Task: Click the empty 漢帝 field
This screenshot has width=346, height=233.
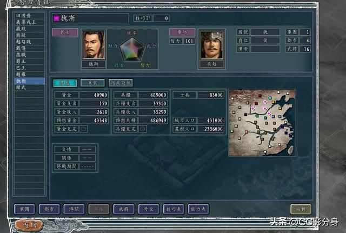Action: (x=265, y=49)
